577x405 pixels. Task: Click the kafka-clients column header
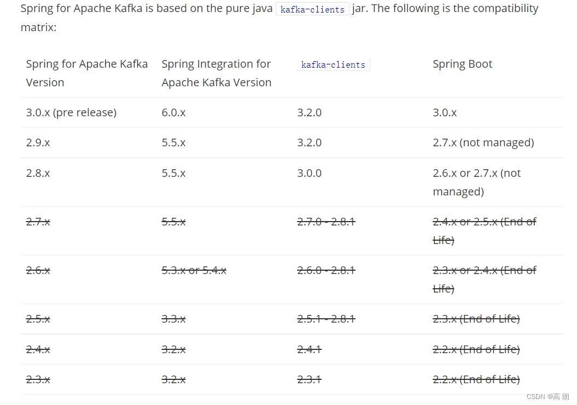[333, 64]
